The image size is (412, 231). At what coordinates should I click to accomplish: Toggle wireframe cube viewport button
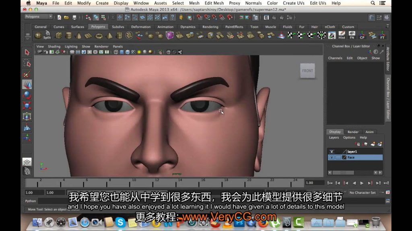(116, 52)
